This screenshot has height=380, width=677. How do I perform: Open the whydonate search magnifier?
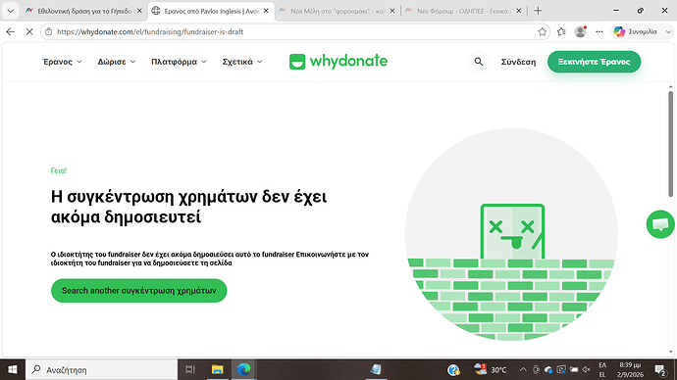[479, 62]
